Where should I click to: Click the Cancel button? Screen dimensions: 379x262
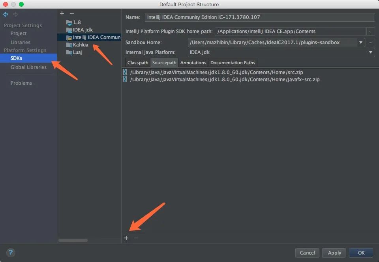click(x=307, y=253)
